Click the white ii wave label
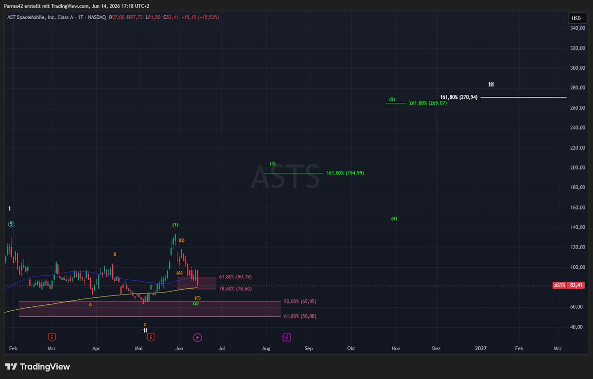This screenshot has width=593, height=379. 145,330
